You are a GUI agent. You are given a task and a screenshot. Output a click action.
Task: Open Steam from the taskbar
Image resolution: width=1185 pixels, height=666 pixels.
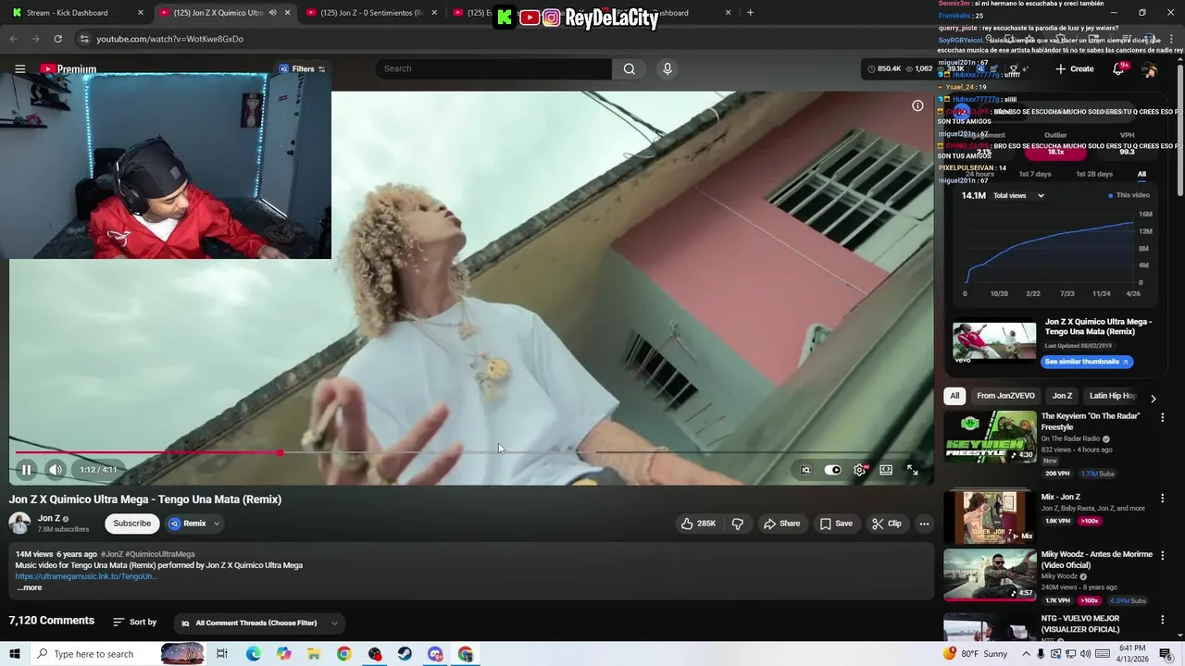[x=405, y=654]
